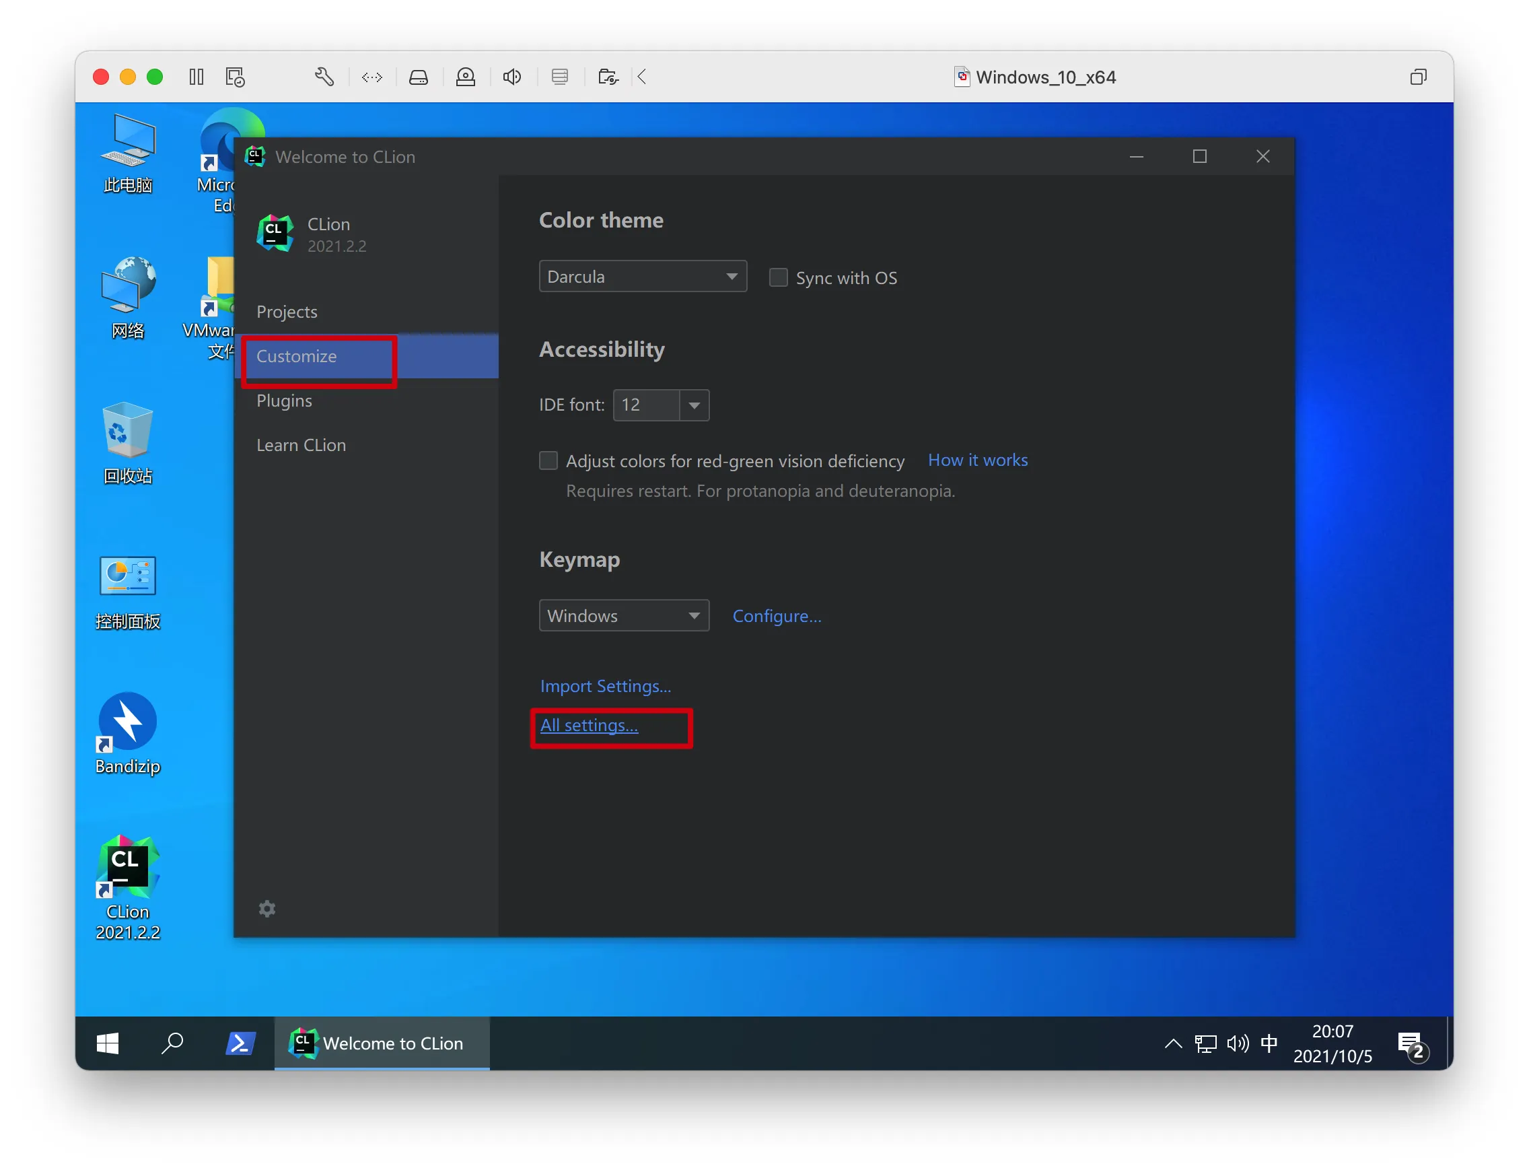
Task: Click the VM toolbar user account icon
Action: pos(465,77)
